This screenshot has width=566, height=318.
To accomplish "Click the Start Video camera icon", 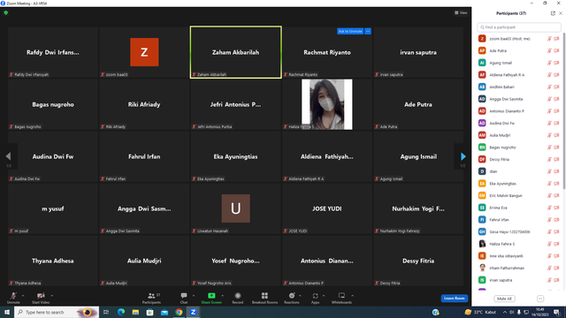I will pos(41,296).
